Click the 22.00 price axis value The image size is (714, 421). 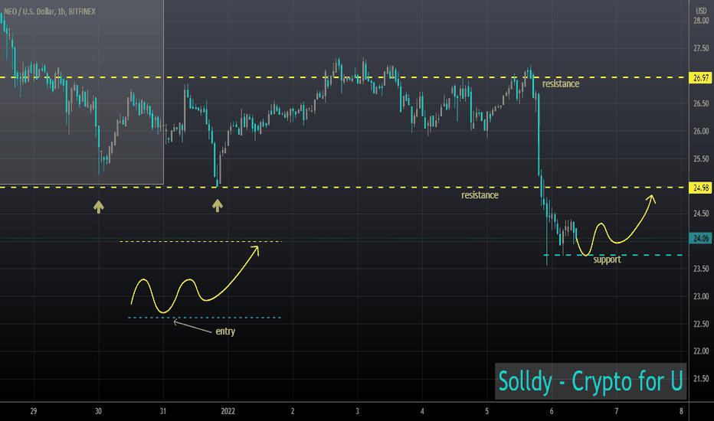[701, 351]
